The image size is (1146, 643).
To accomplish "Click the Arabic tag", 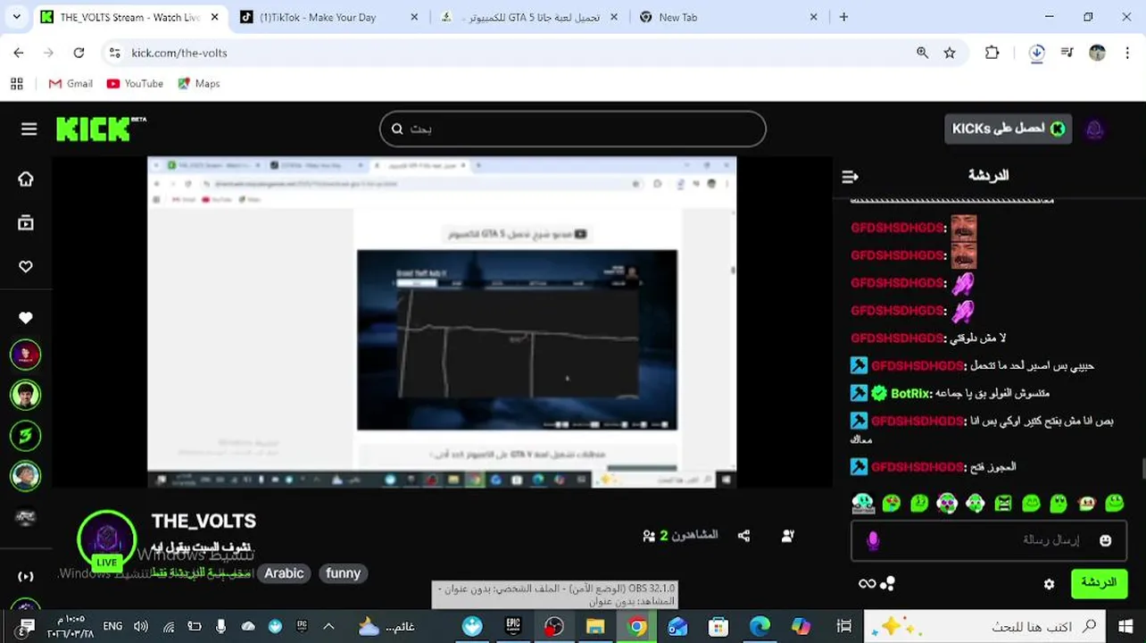I will tap(284, 573).
